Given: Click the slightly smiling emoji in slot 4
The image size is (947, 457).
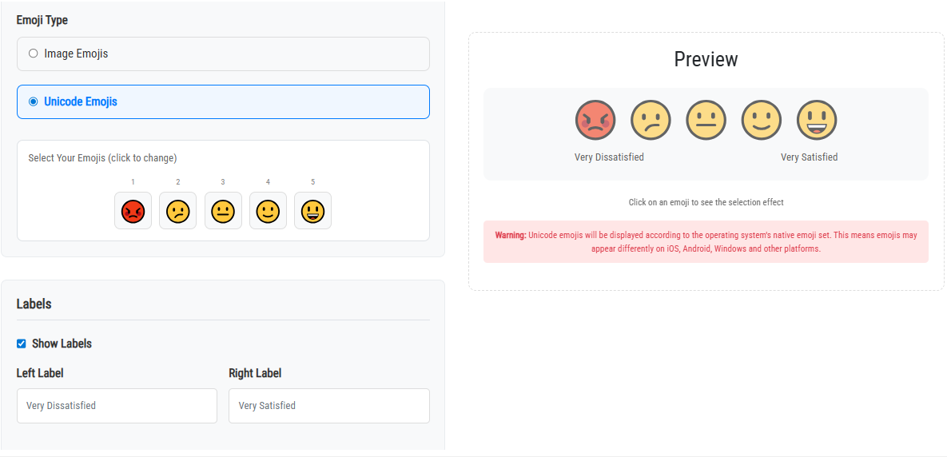Looking at the screenshot, I should click(268, 211).
